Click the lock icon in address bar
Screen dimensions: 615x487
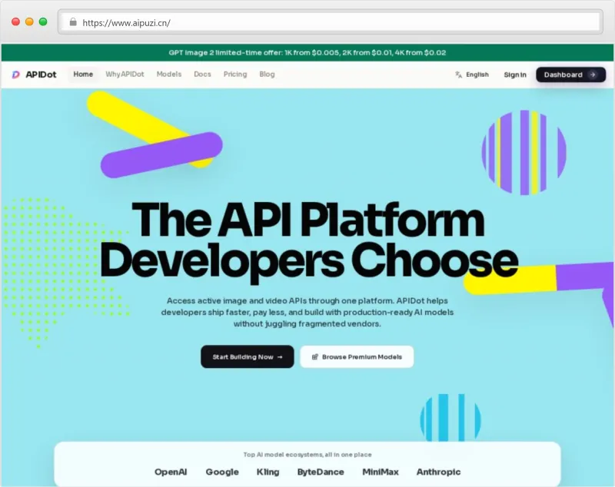(x=73, y=22)
